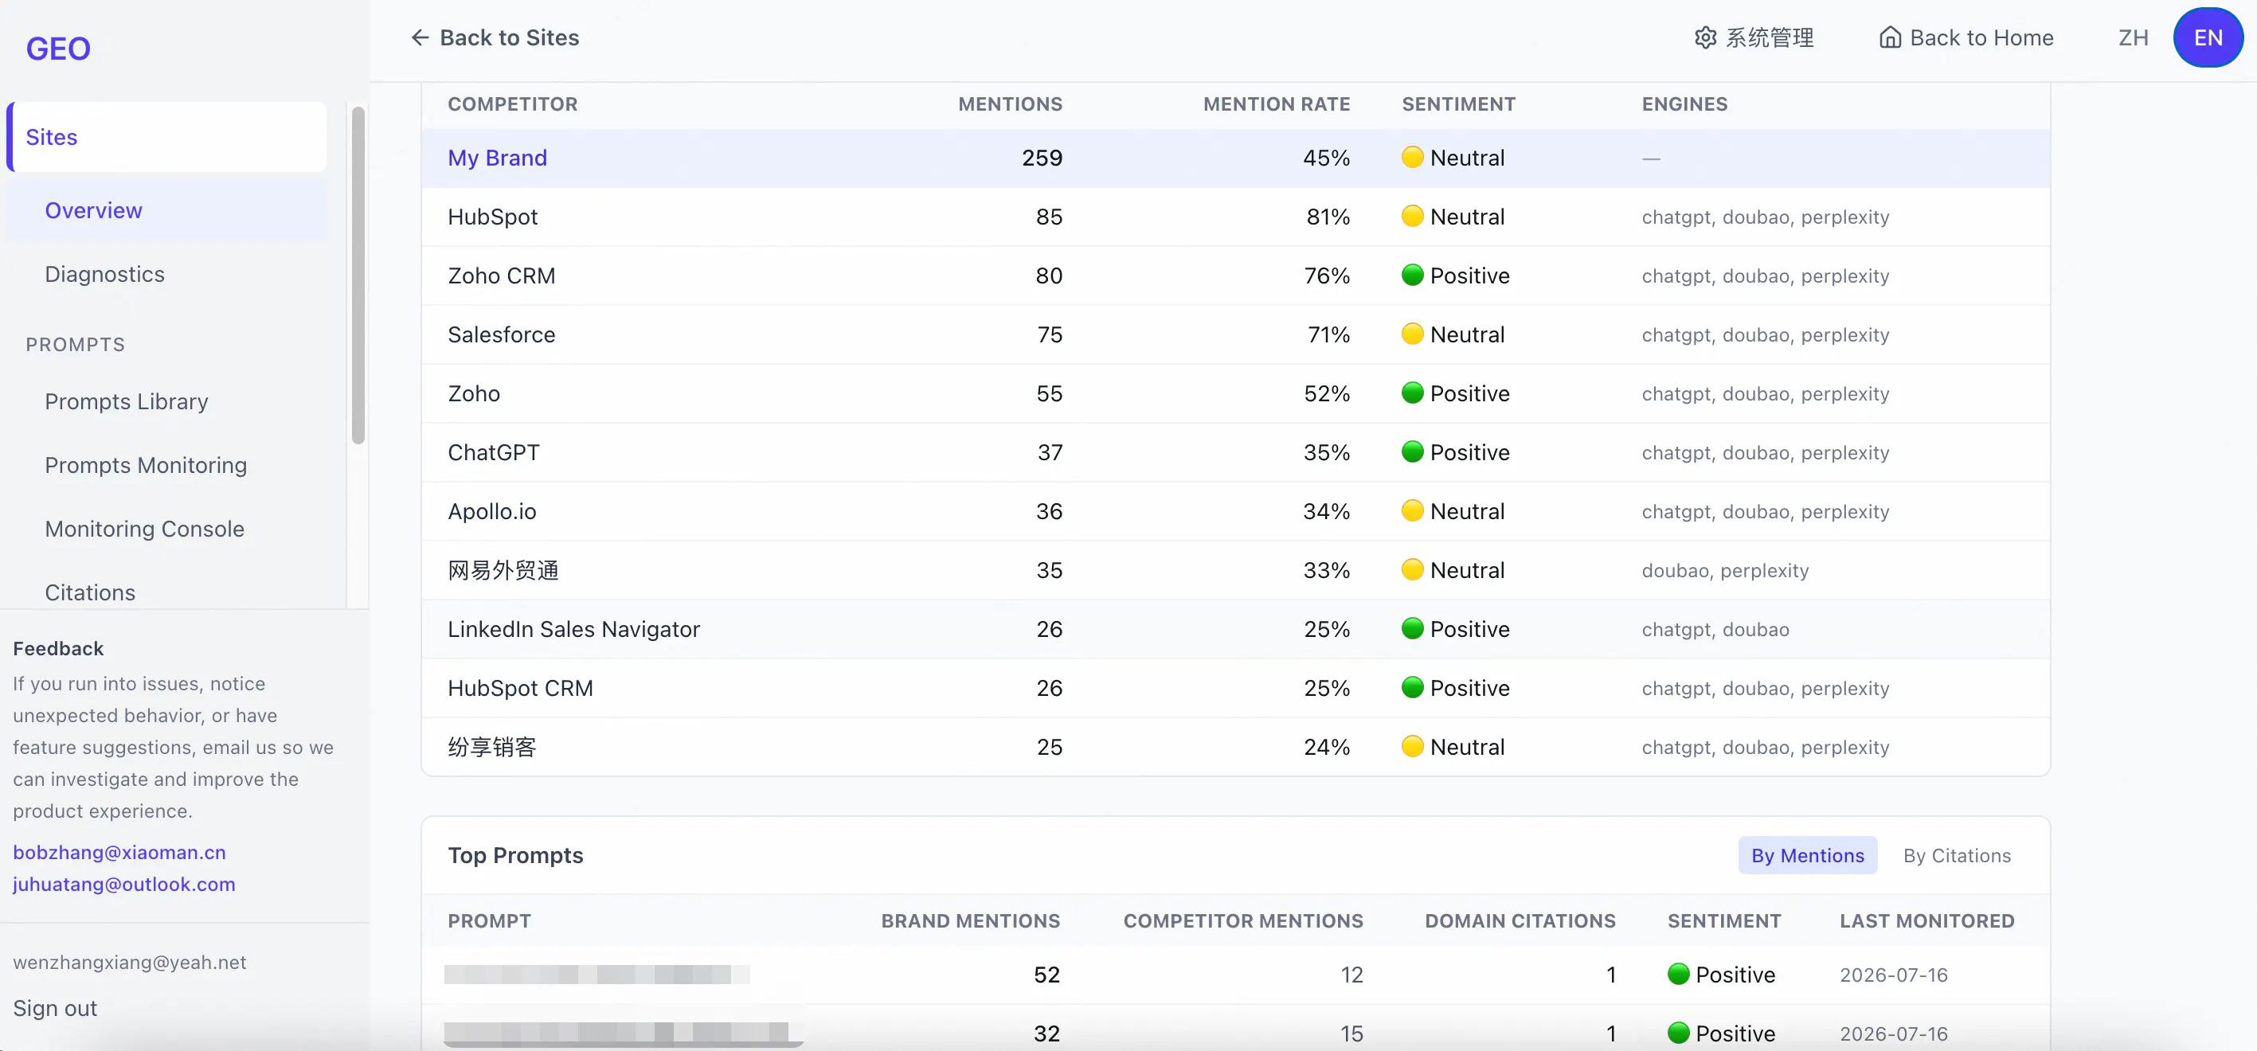Viewport: 2257px width, 1051px height.
Task: Open Prompts Library page
Action: point(126,401)
